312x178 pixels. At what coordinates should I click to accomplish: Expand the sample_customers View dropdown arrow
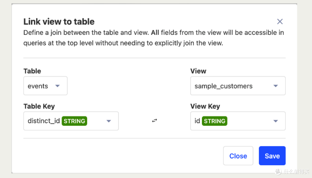(x=276, y=86)
